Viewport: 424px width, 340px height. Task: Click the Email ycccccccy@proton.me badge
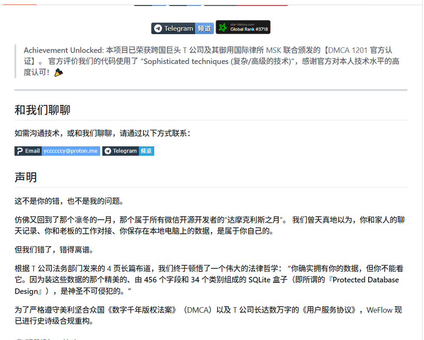(x=57, y=151)
